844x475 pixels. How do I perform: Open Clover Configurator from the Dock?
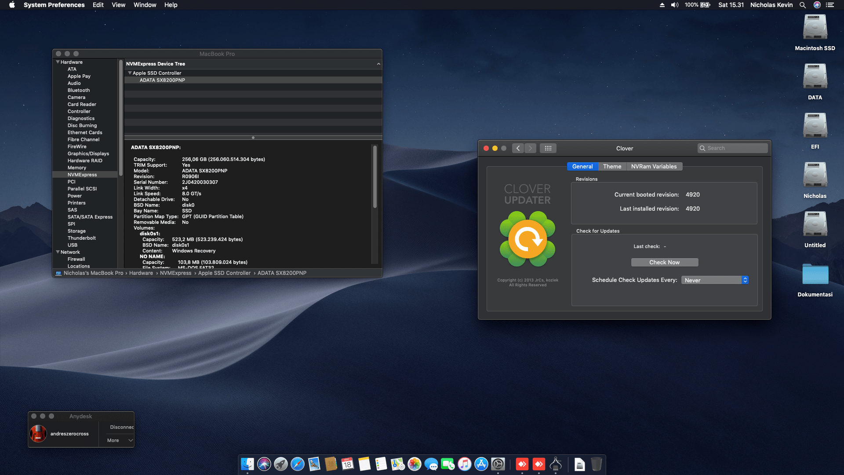555,465
